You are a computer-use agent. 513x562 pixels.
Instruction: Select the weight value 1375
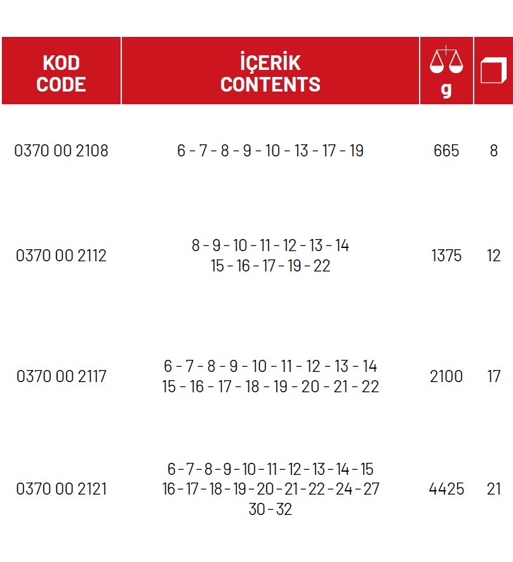point(446,256)
